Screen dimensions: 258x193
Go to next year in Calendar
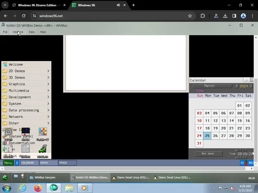click(251, 86)
